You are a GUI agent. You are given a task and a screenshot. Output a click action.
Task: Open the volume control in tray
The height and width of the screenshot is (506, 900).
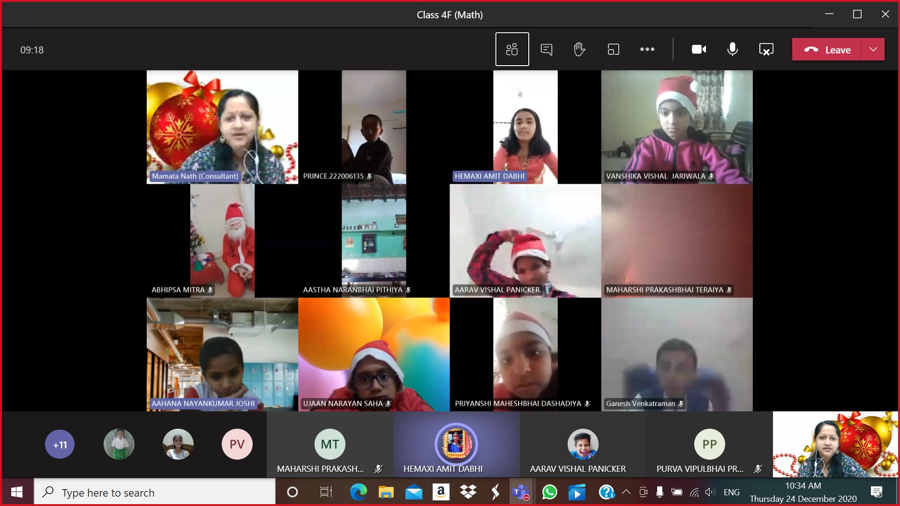coord(710,492)
